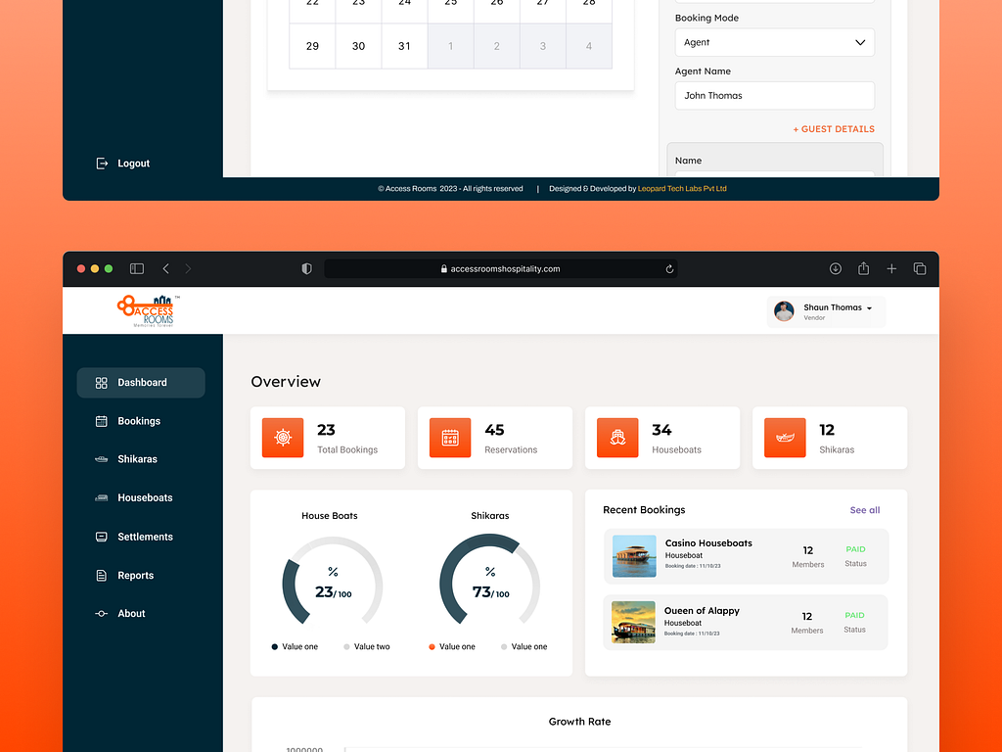
Task: Open Queen of Alappy booking thumbnail
Action: coord(633,622)
